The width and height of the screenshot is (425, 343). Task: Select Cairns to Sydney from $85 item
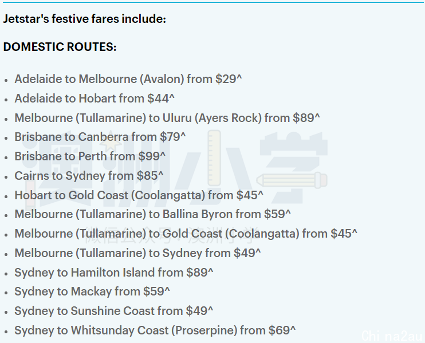click(x=89, y=176)
